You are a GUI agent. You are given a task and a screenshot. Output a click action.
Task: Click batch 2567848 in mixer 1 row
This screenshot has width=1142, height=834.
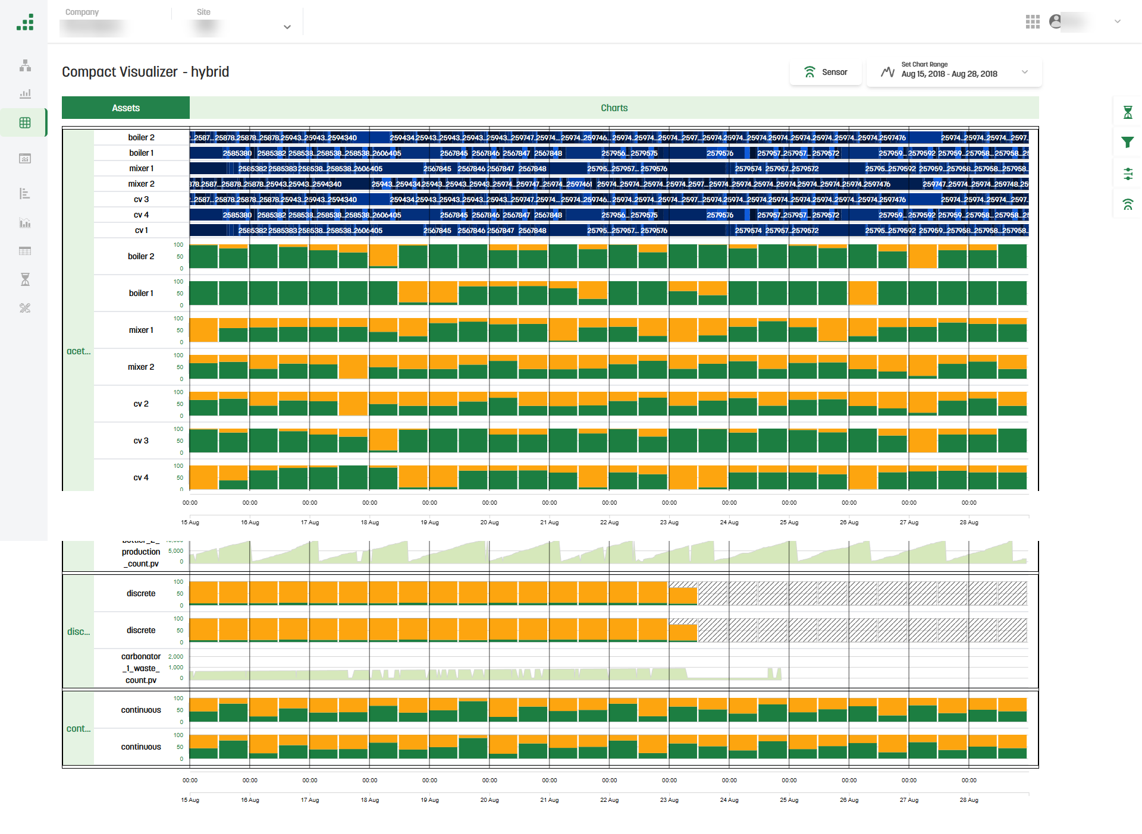tap(532, 169)
